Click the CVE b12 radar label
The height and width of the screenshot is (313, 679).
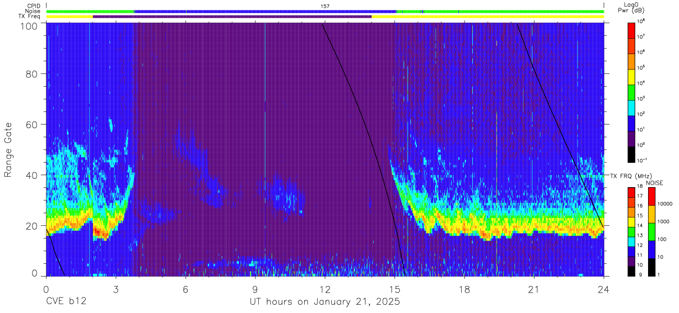point(66,303)
